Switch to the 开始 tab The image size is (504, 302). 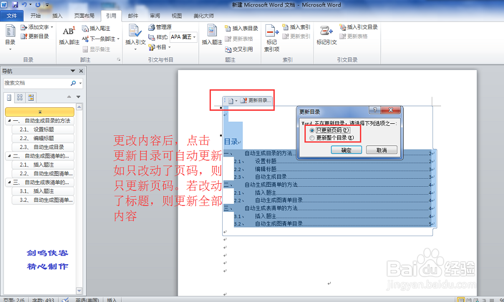tap(35, 16)
